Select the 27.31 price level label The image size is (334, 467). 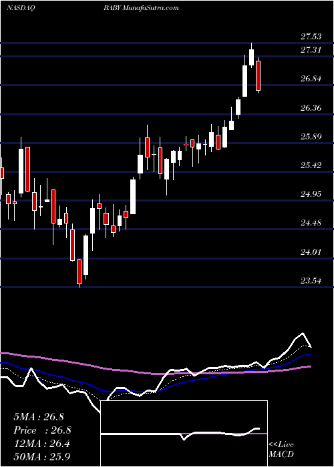(x=311, y=50)
